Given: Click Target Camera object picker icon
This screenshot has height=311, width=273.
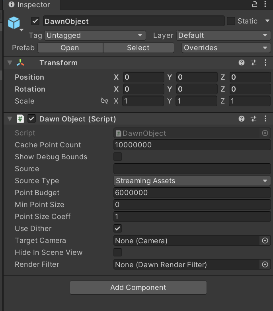Looking at the screenshot, I should click(x=265, y=241).
